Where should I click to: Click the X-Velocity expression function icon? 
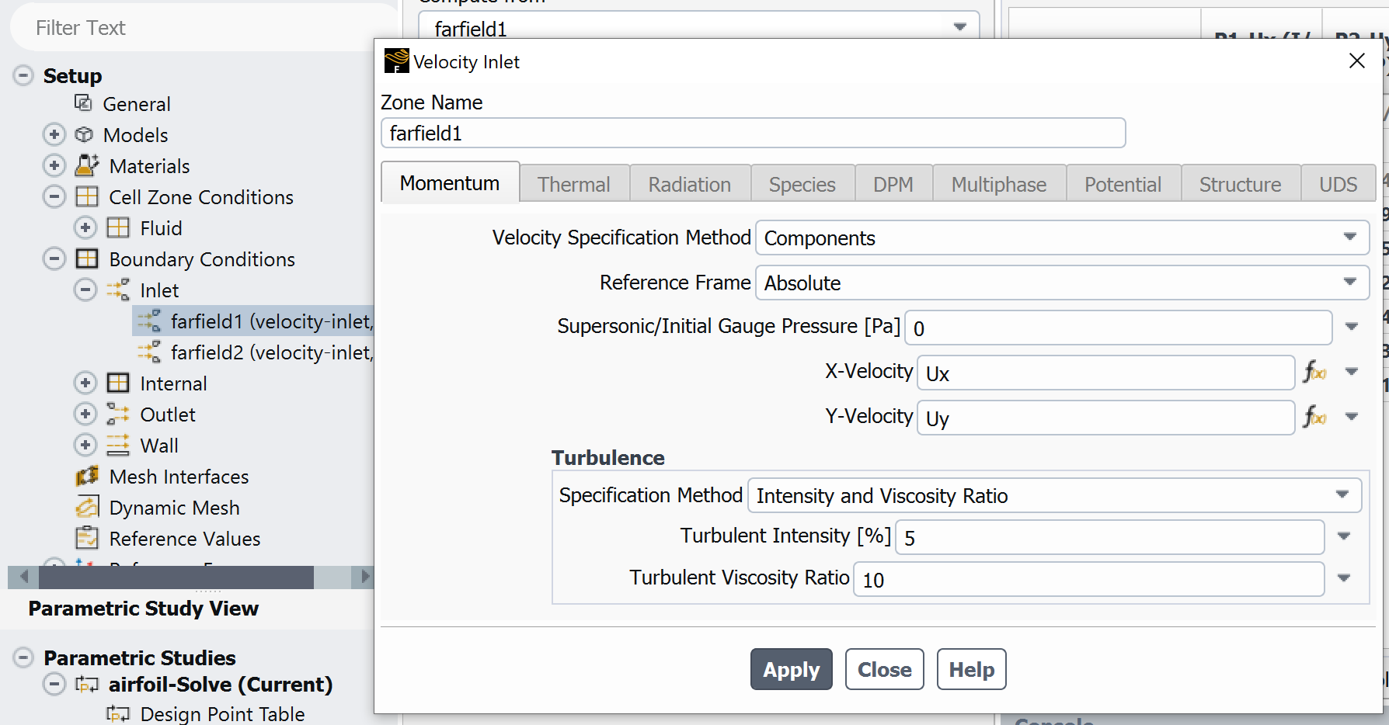tap(1314, 372)
